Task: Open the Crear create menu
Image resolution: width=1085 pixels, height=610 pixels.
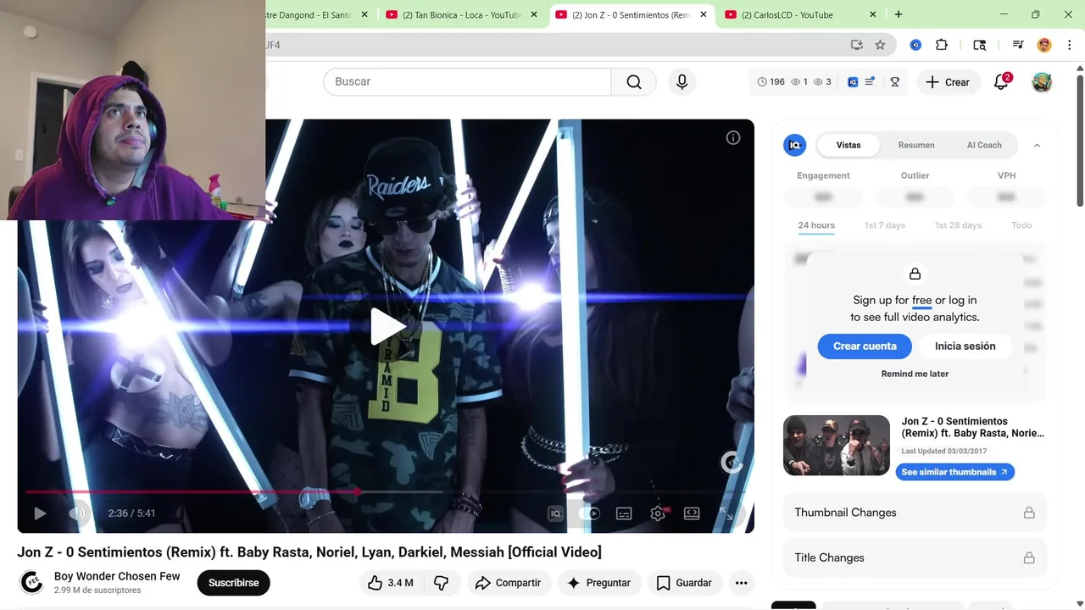Action: [x=948, y=82]
